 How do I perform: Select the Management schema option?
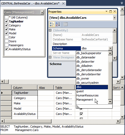pos(92,100)
